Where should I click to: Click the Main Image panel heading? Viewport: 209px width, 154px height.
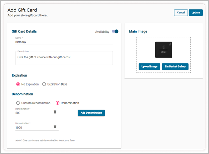(138, 31)
